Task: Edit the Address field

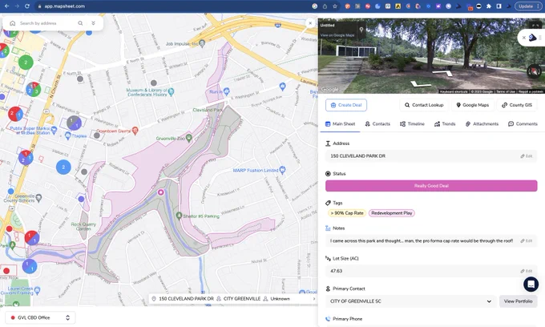Action: point(527,156)
